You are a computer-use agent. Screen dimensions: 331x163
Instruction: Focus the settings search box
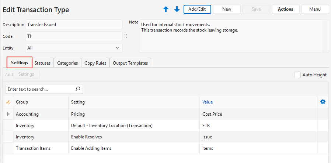(40, 89)
